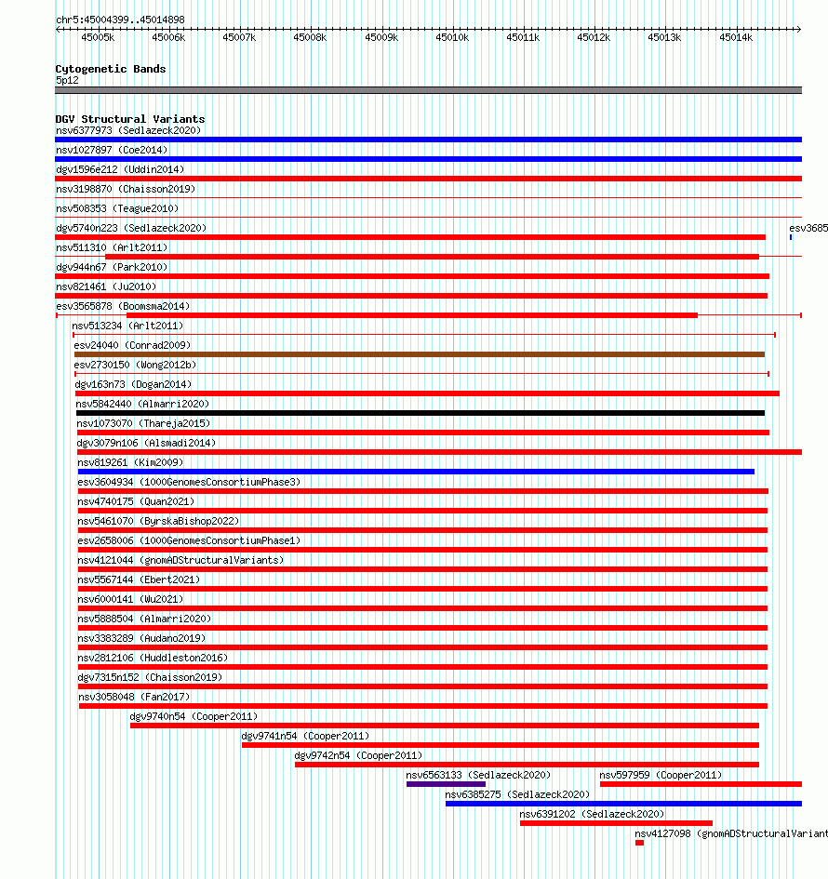The width and height of the screenshot is (828, 879).
Task: Open the dgv7315n152 (Chaisson2019) label
Action: pos(150,678)
